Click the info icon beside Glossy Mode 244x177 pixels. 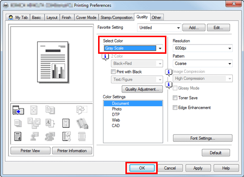[169, 85]
